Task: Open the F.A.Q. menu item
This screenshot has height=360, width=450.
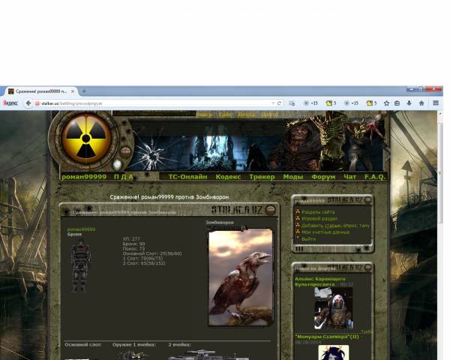Action: (375, 177)
